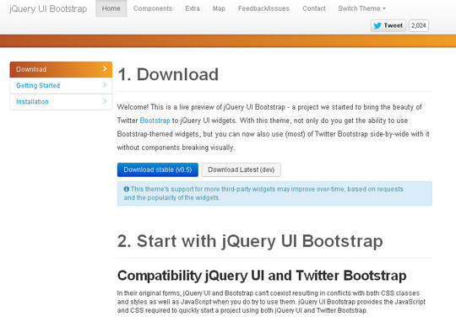Click the jQuery UI Bootstrap brand title

[48, 8]
